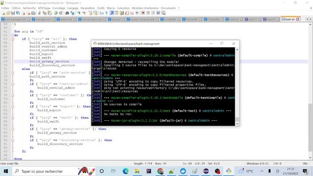Open Folder as Workspace toolbar icon
This screenshot has width=313, height=176.
(132, 13)
